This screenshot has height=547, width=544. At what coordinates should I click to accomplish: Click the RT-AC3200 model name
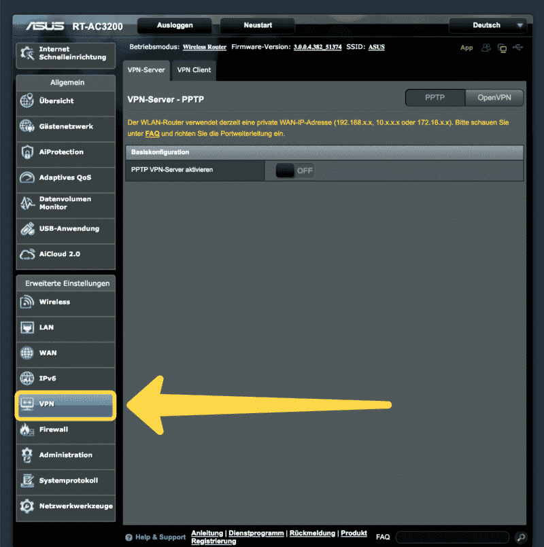pos(97,27)
